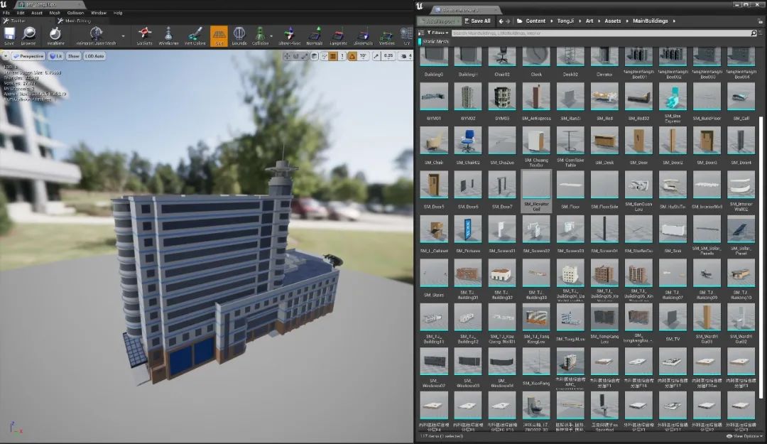Image resolution: width=767 pixels, height=444 pixels.
Task: Toggle grid snapping icon in viewport
Action: [333, 56]
